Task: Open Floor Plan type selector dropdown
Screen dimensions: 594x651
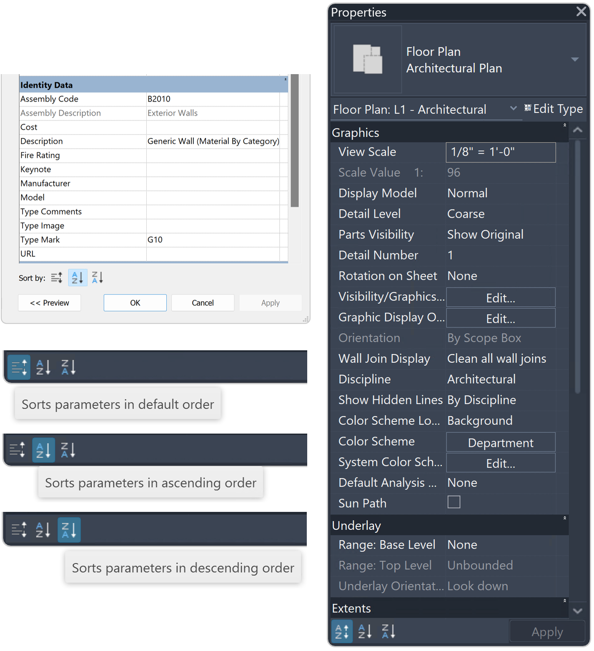Action: click(575, 60)
